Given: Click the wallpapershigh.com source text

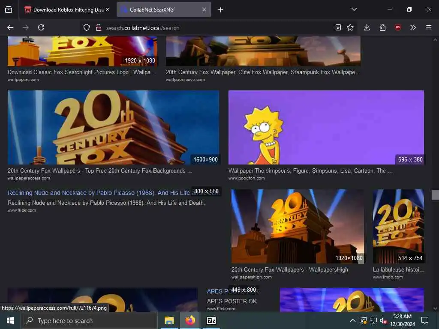Looking at the screenshot, I should (251, 277).
